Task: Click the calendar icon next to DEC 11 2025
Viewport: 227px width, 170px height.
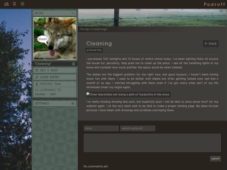Action: coord(37,71)
